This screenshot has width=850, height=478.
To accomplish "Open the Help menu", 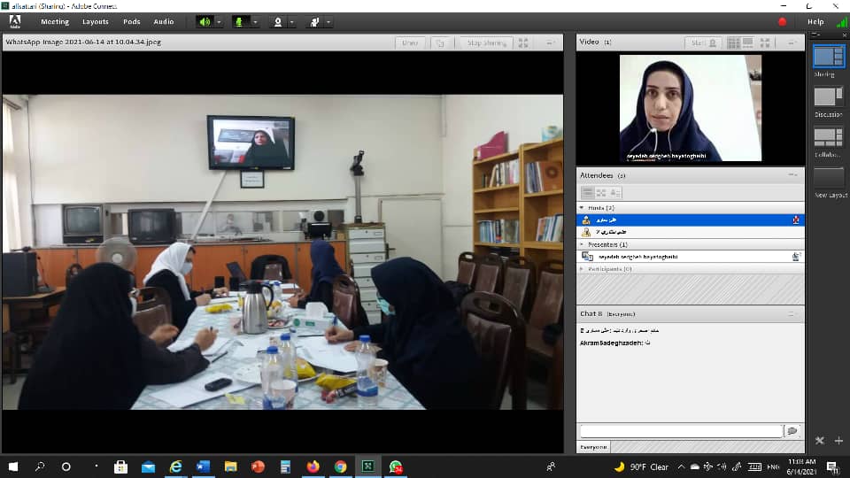I will coord(815,21).
